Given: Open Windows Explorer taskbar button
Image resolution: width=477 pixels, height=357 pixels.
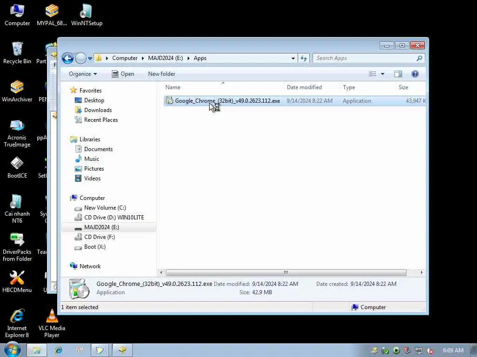Looking at the screenshot, I should click(36, 350).
